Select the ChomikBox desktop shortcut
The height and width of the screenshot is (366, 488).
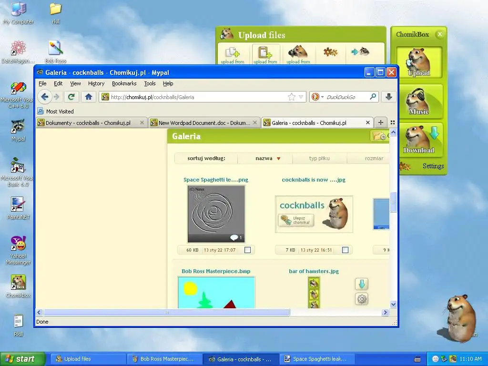pyautogui.click(x=19, y=286)
